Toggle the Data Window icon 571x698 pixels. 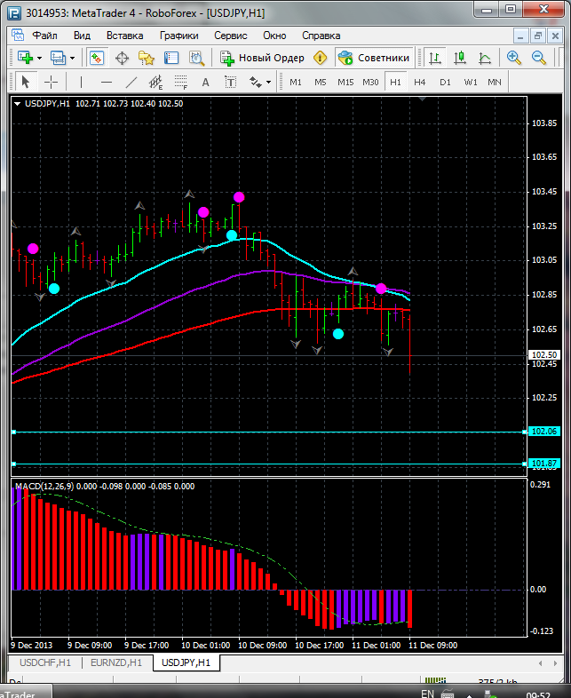click(122, 58)
